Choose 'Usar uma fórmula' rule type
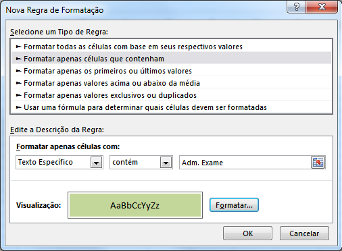The height and width of the screenshot is (251, 342). point(171,107)
